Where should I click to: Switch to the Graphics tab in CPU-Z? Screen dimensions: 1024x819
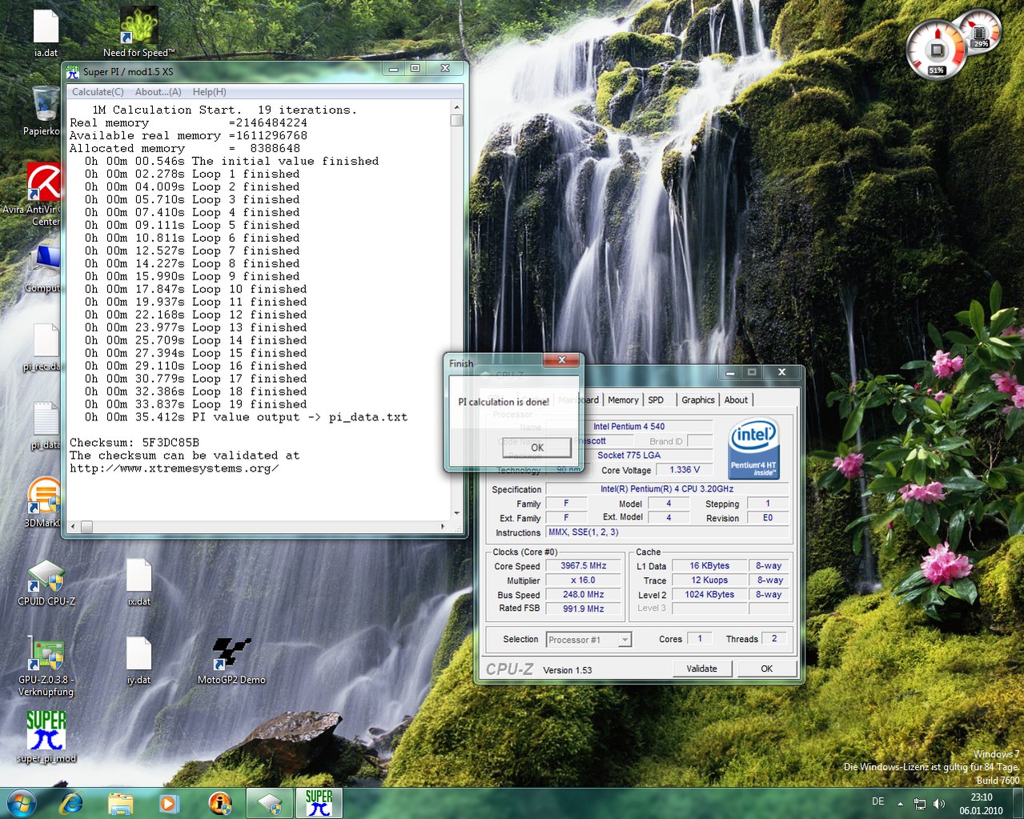pyautogui.click(x=697, y=400)
